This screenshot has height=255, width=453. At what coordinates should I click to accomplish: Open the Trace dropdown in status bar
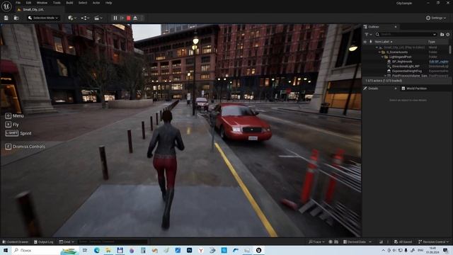(316, 242)
